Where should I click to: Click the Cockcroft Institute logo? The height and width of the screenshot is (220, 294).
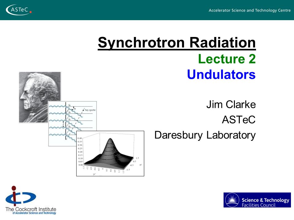click(31, 200)
